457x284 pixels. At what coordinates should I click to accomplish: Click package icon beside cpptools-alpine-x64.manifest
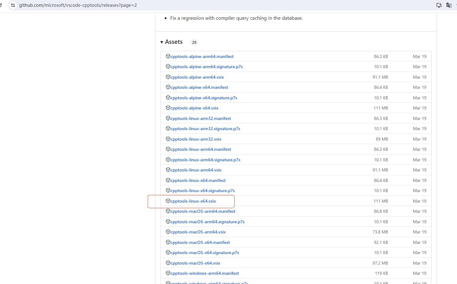click(x=168, y=87)
